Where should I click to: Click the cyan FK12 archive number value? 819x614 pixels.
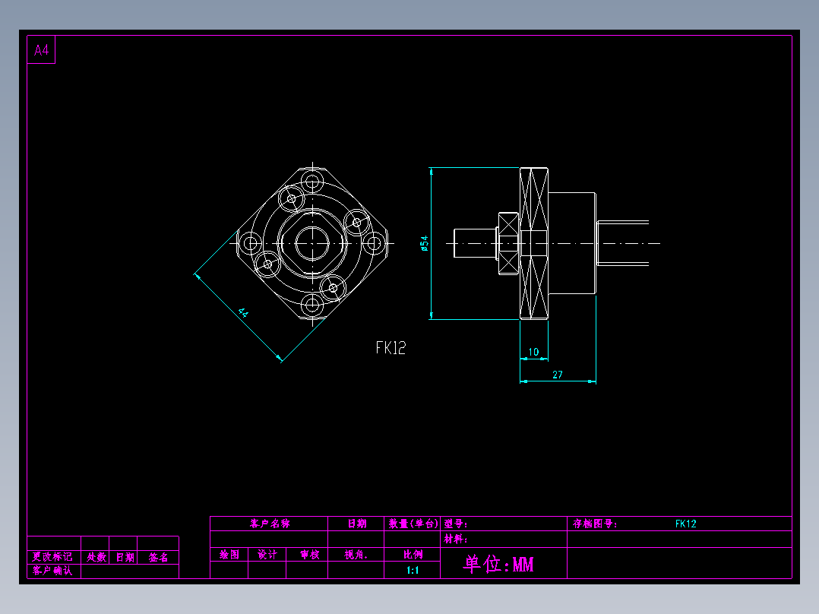pos(686,524)
